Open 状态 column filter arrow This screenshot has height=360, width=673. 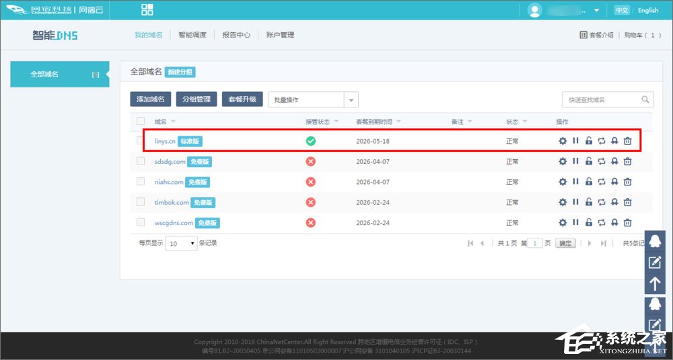tap(524, 122)
